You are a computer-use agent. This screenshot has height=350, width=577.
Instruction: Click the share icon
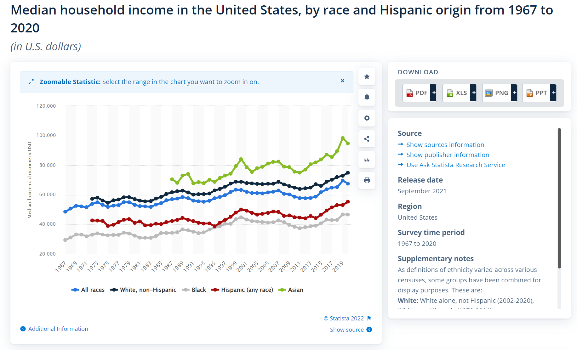(367, 139)
